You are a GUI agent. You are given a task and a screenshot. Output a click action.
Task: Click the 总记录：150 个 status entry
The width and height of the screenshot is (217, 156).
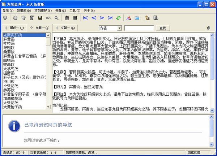(14, 152)
